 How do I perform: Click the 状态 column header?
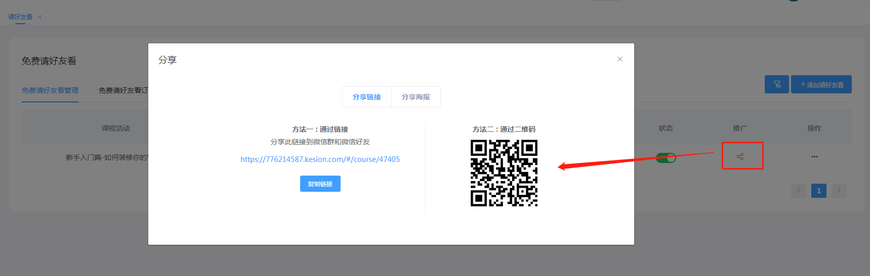666,128
